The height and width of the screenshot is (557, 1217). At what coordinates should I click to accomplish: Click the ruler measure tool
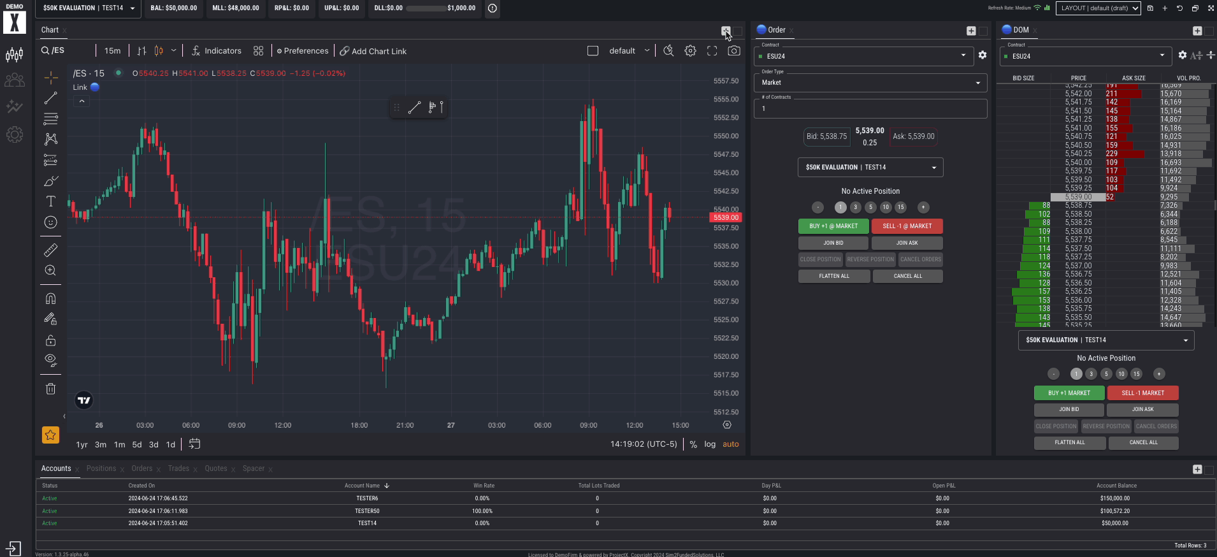(51, 250)
